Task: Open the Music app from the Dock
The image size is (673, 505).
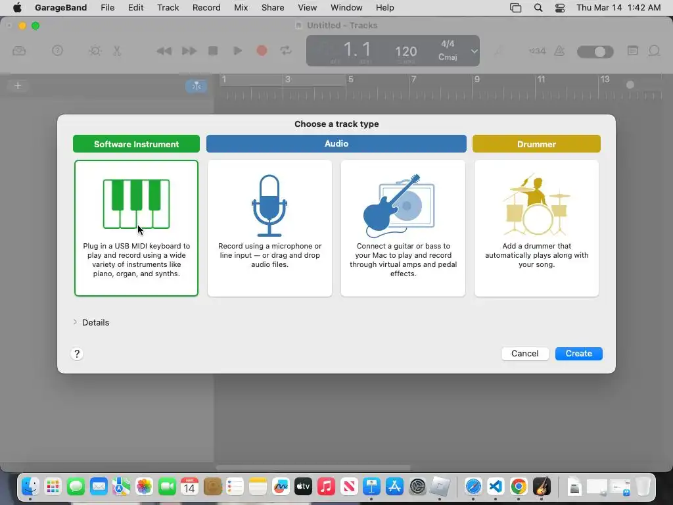Action: (326, 487)
